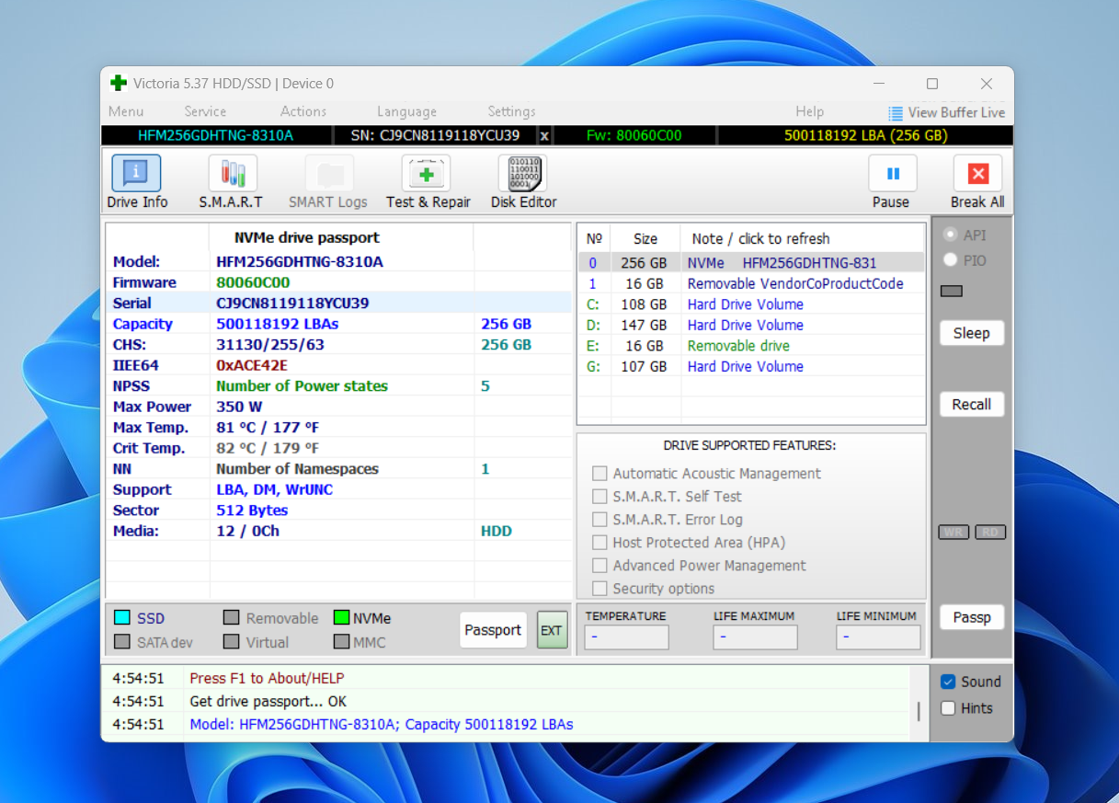Click the red Break All icon
Screen dimensions: 1119x803
[x=977, y=173]
